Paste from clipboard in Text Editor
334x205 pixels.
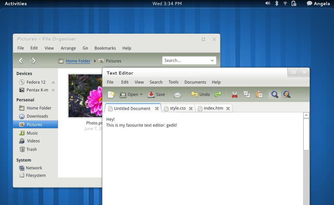coord(259,94)
